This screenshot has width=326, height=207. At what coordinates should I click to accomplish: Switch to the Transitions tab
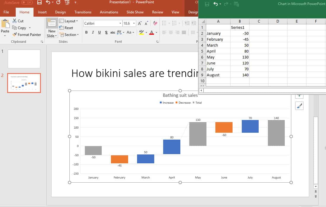point(83,12)
